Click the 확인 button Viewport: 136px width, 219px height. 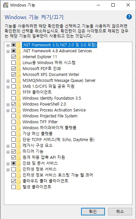(x=93, y=211)
